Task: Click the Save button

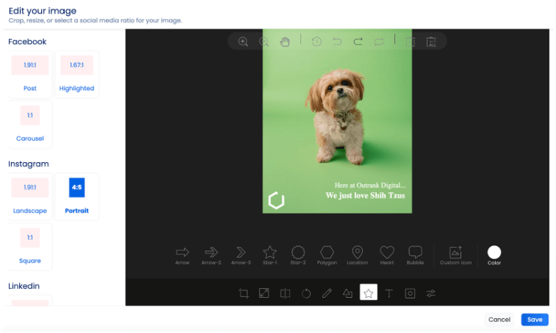Action: click(x=535, y=320)
